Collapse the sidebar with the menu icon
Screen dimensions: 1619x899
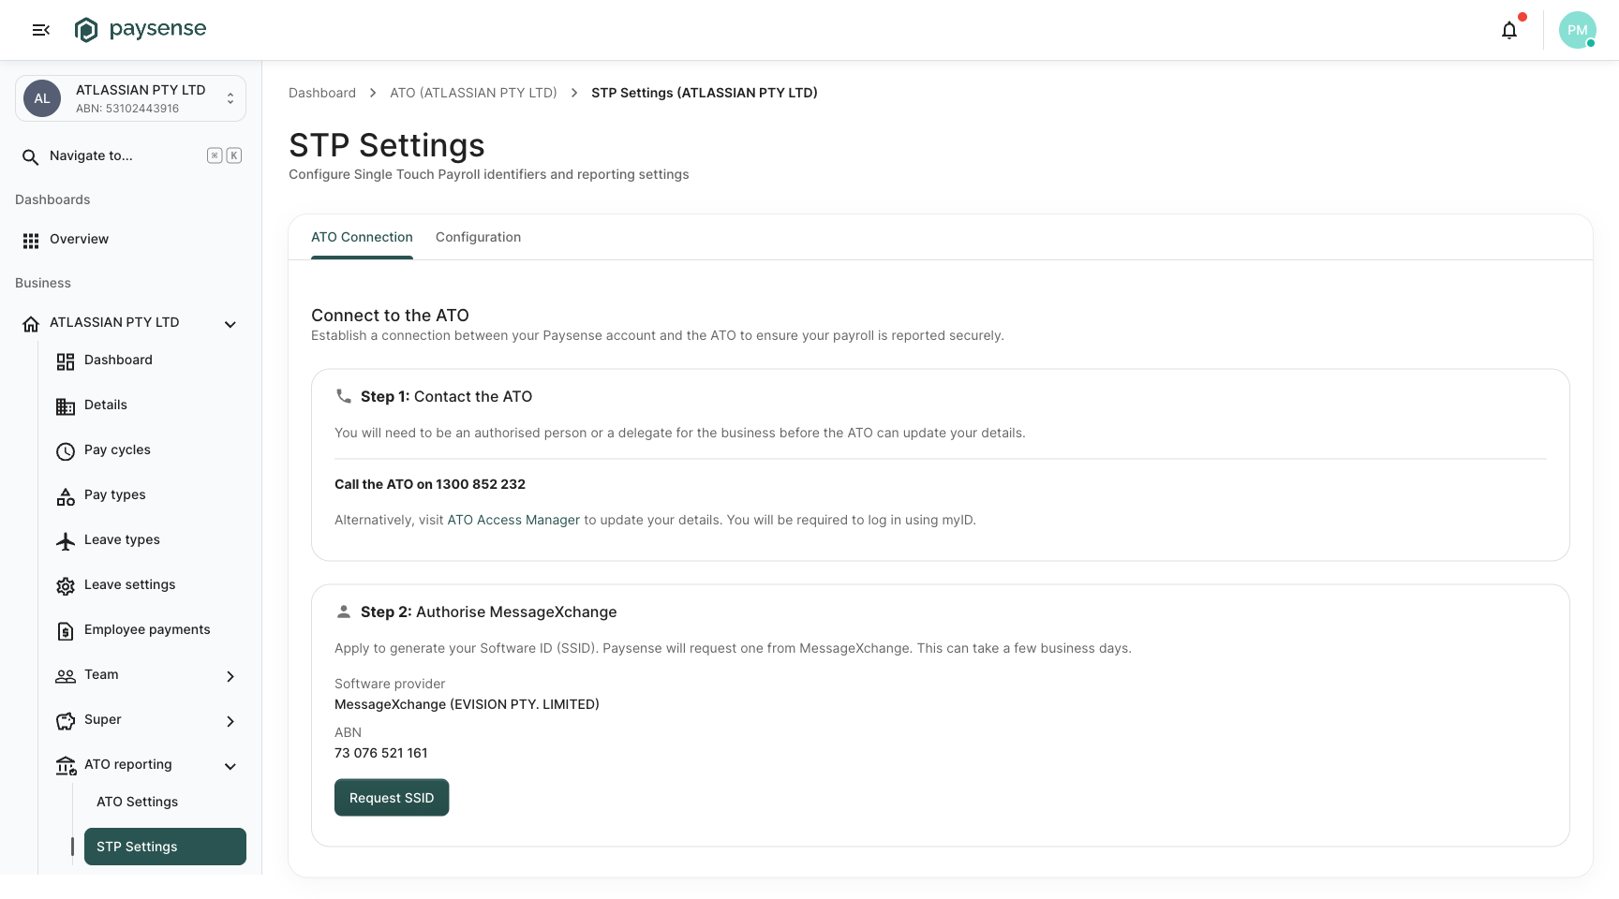coord(40,30)
